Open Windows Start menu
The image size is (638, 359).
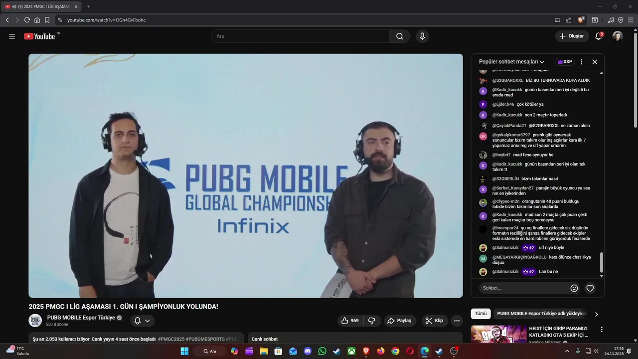pyautogui.click(x=184, y=351)
